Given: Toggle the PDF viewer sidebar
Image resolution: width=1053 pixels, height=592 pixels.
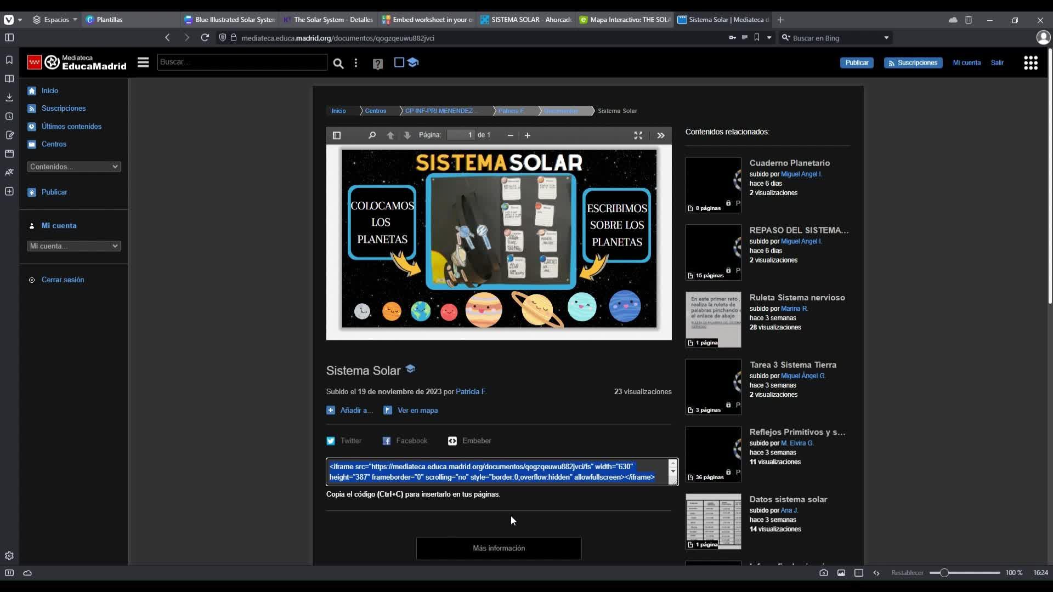Looking at the screenshot, I should pos(337,135).
